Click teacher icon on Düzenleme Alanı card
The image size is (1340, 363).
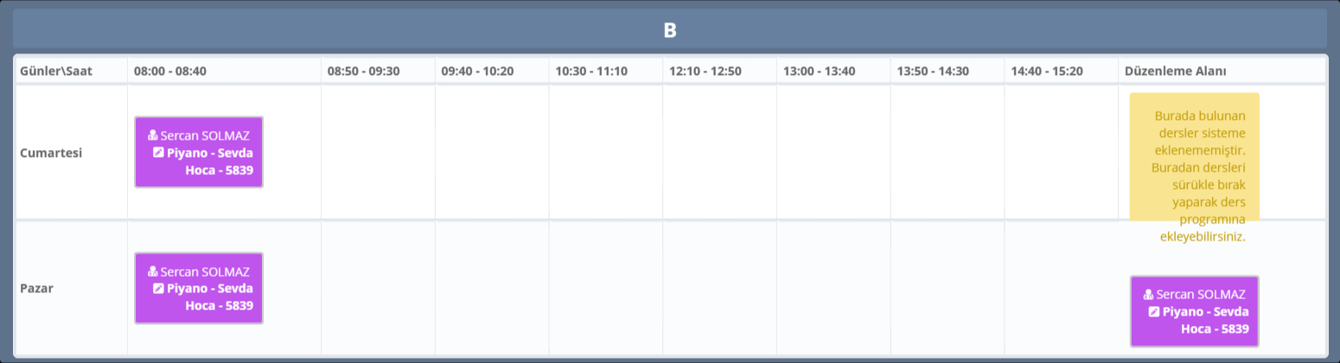pyautogui.click(x=1149, y=294)
